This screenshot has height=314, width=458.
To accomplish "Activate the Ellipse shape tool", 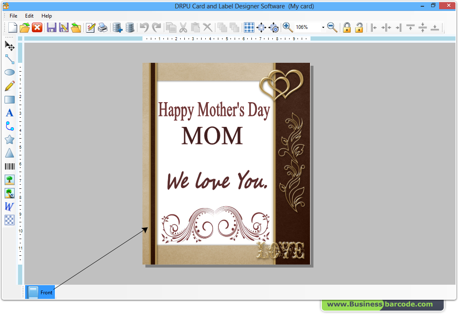I will click(x=9, y=72).
